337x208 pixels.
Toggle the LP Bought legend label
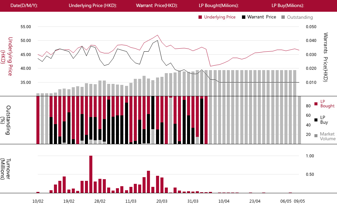click(327, 104)
